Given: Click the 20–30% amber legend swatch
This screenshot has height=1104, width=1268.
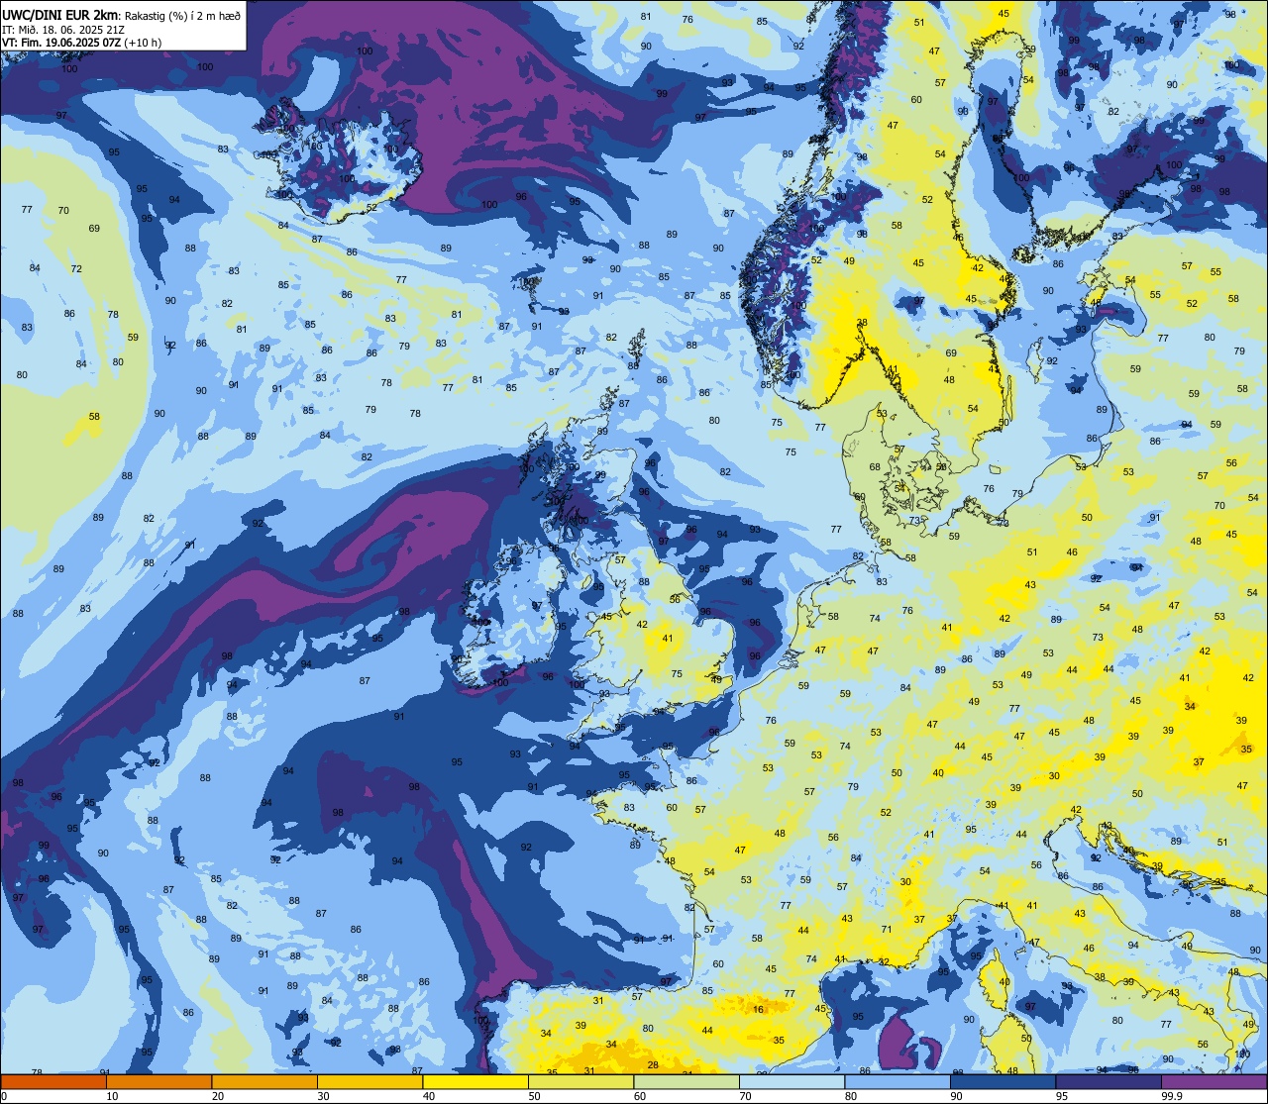Looking at the screenshot, I should pos(264,1081).
